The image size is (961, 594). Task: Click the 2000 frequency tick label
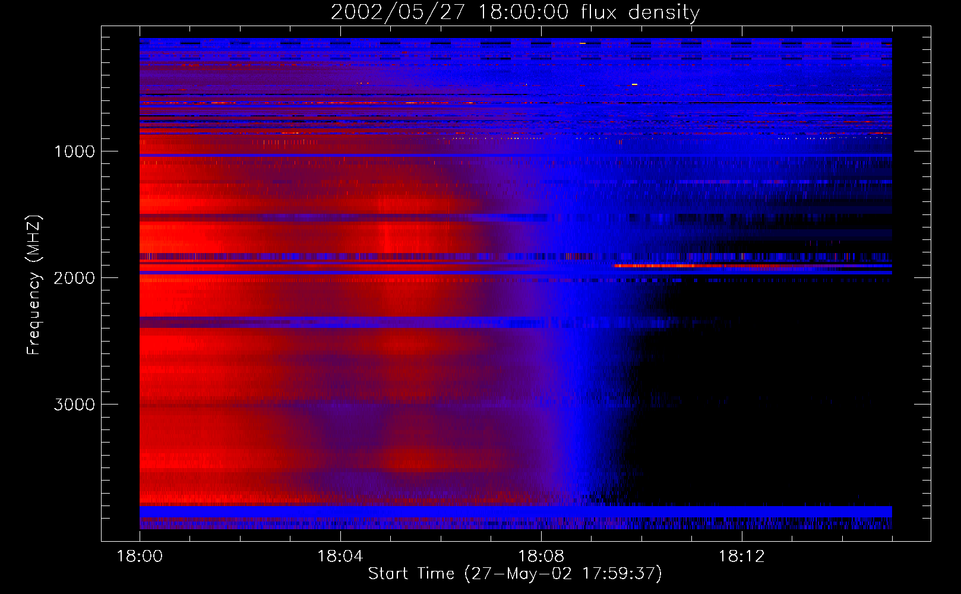[x=74, y=278]
